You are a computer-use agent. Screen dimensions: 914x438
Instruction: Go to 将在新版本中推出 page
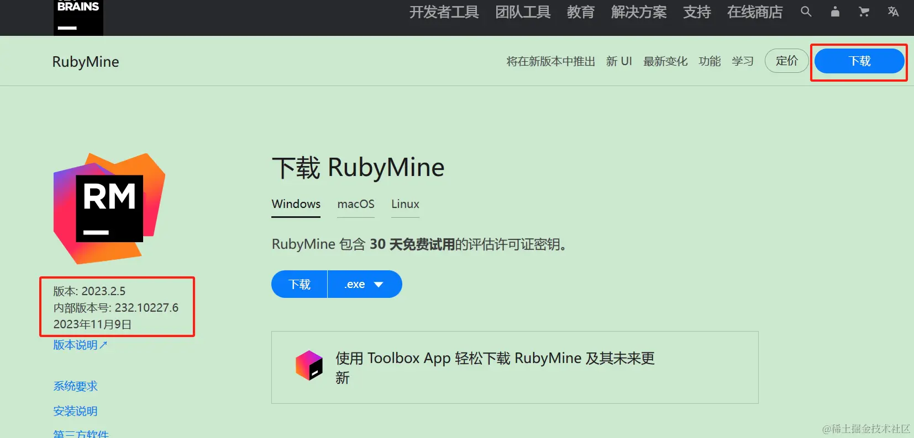[551, 61]
